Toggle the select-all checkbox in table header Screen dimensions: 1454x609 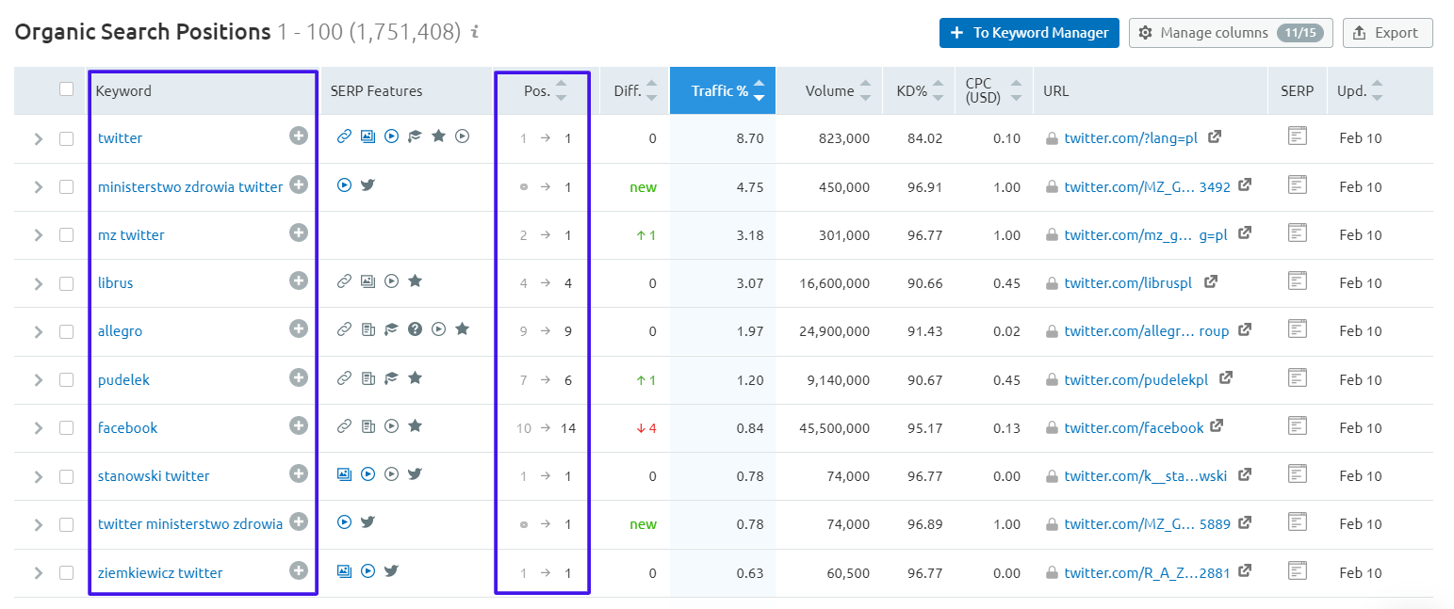click(x=66, y=89)
